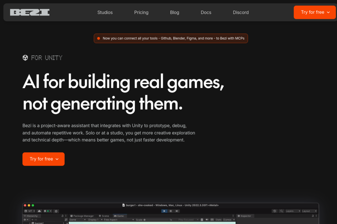Open the header Try for free dropdown button
Screen dimensions: 337x224
coord(315,12)
